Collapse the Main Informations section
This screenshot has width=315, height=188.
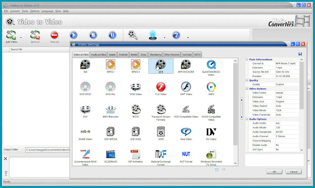click(x=247, y=59)
